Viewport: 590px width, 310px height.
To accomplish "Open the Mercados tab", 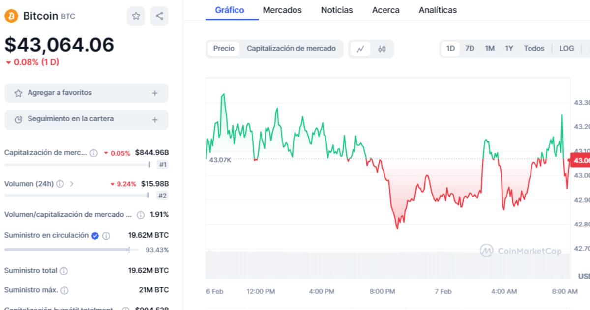I will (x=282, y=10).
